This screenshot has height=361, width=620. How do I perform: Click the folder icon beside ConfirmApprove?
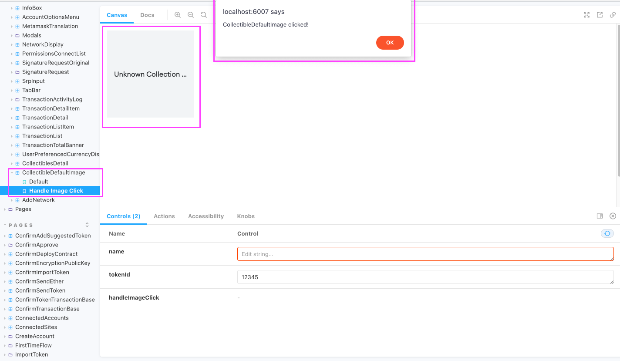point(10,245)
